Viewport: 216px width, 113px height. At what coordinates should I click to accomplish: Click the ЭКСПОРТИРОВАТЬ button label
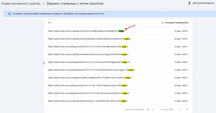[203, 3]
